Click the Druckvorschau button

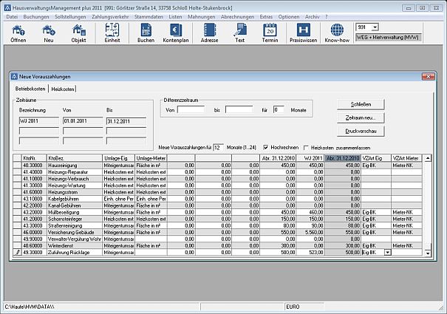click(361, 132)
